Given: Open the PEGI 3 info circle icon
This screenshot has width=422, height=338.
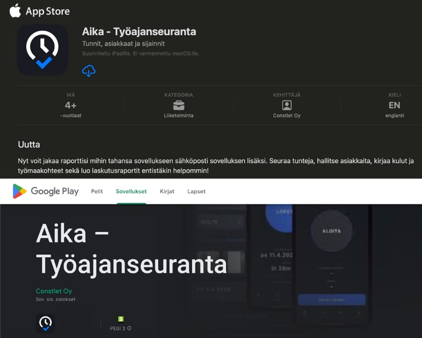Looking at the screenshot, I should click(129, 328).
